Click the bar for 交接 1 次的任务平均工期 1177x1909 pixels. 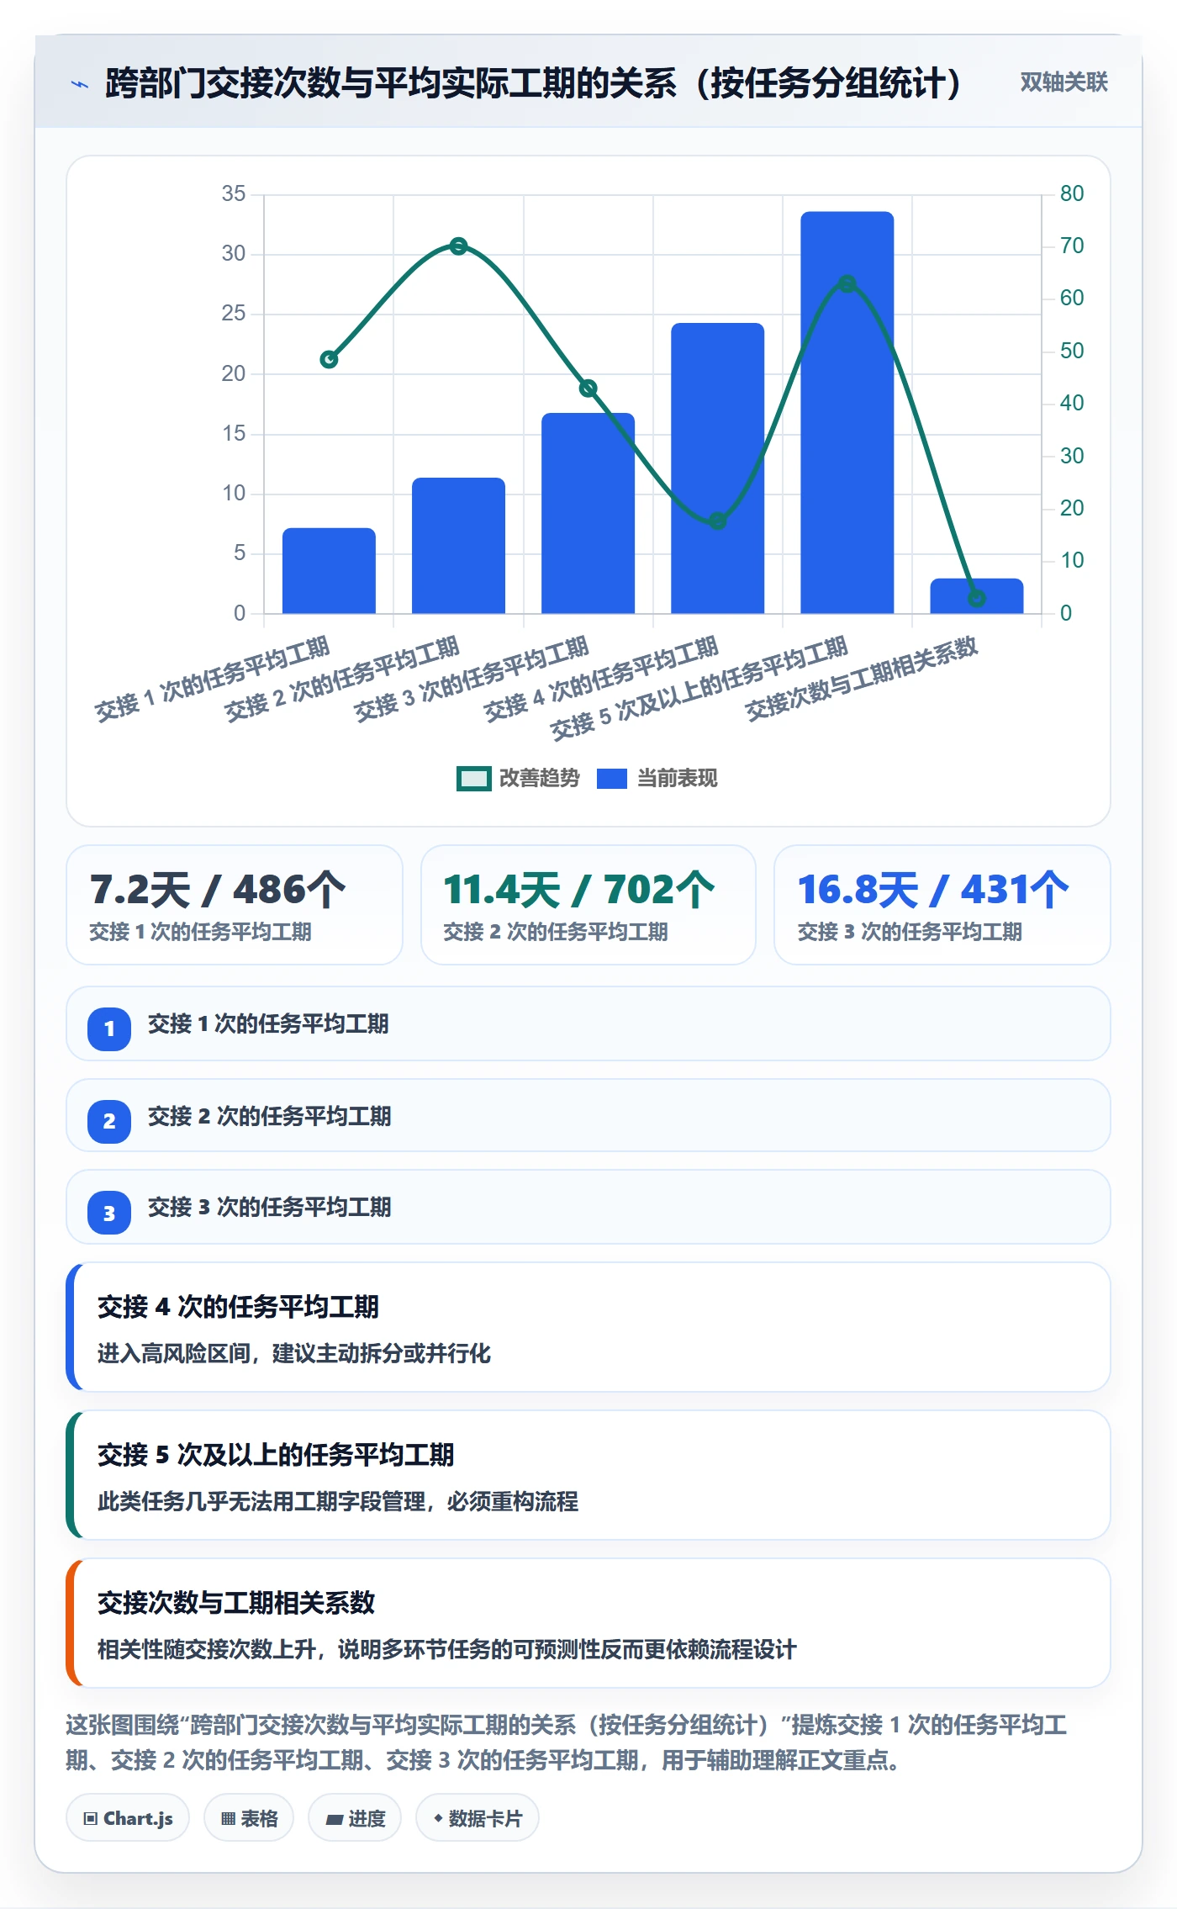329,570
